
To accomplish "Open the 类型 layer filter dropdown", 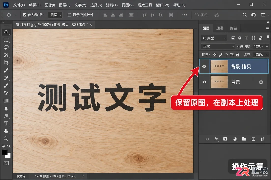I will 214,38.
